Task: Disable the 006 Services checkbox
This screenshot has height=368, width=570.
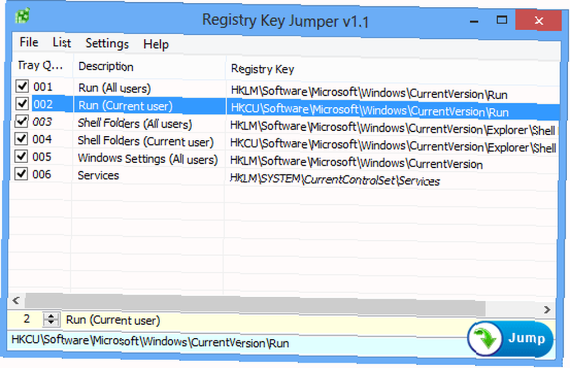Action: [21, 173]
